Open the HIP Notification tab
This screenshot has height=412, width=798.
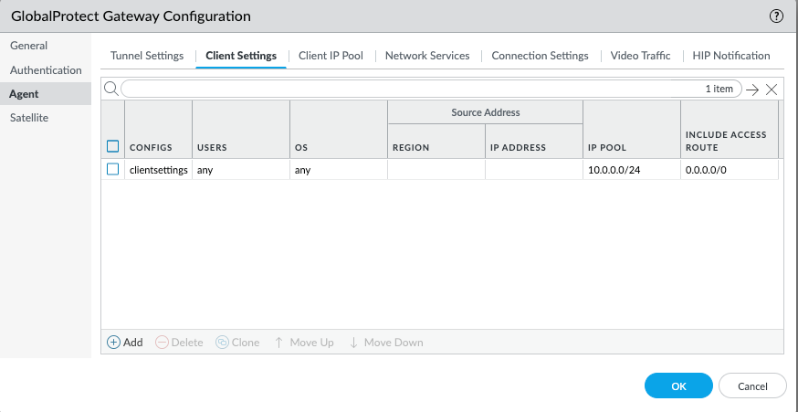[730, 56]
